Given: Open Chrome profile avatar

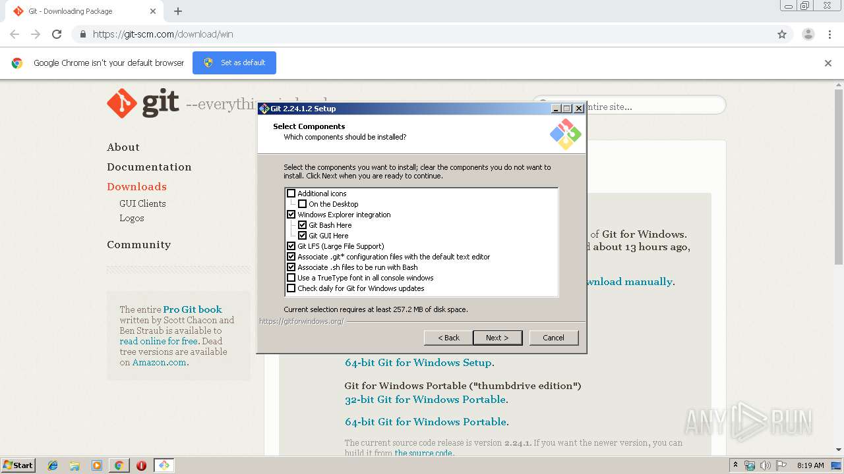Looking at the screenshot, I should pos(808,34).
